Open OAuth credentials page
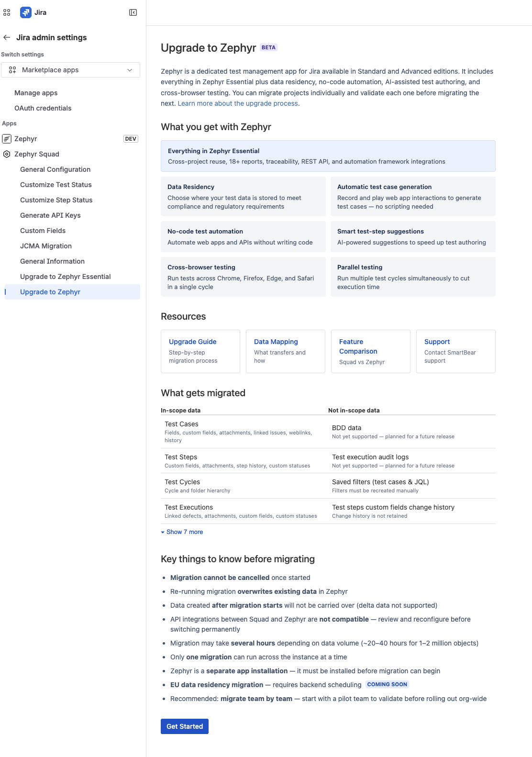 (43, 108)
